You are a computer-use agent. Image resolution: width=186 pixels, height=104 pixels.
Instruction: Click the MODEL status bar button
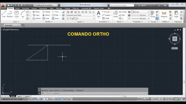(x=140, y=99)
